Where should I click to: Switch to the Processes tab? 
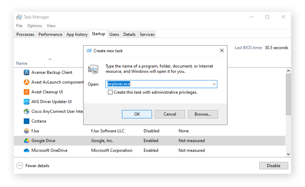point(25,34)
